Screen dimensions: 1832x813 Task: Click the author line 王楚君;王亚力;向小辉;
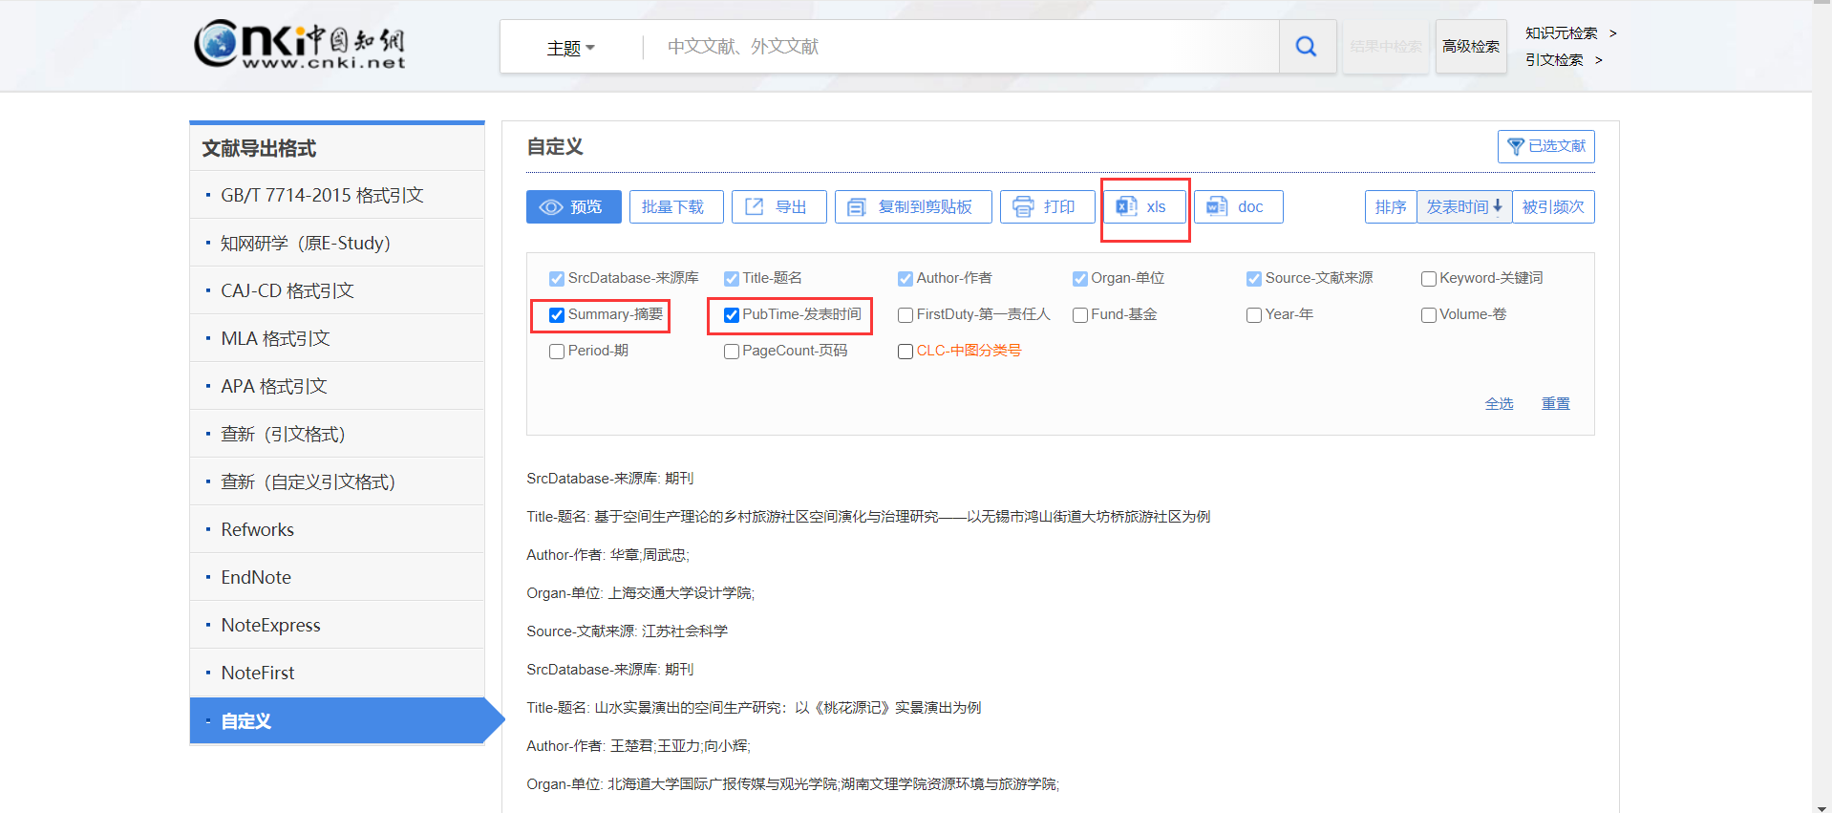[x=680, y=746]
